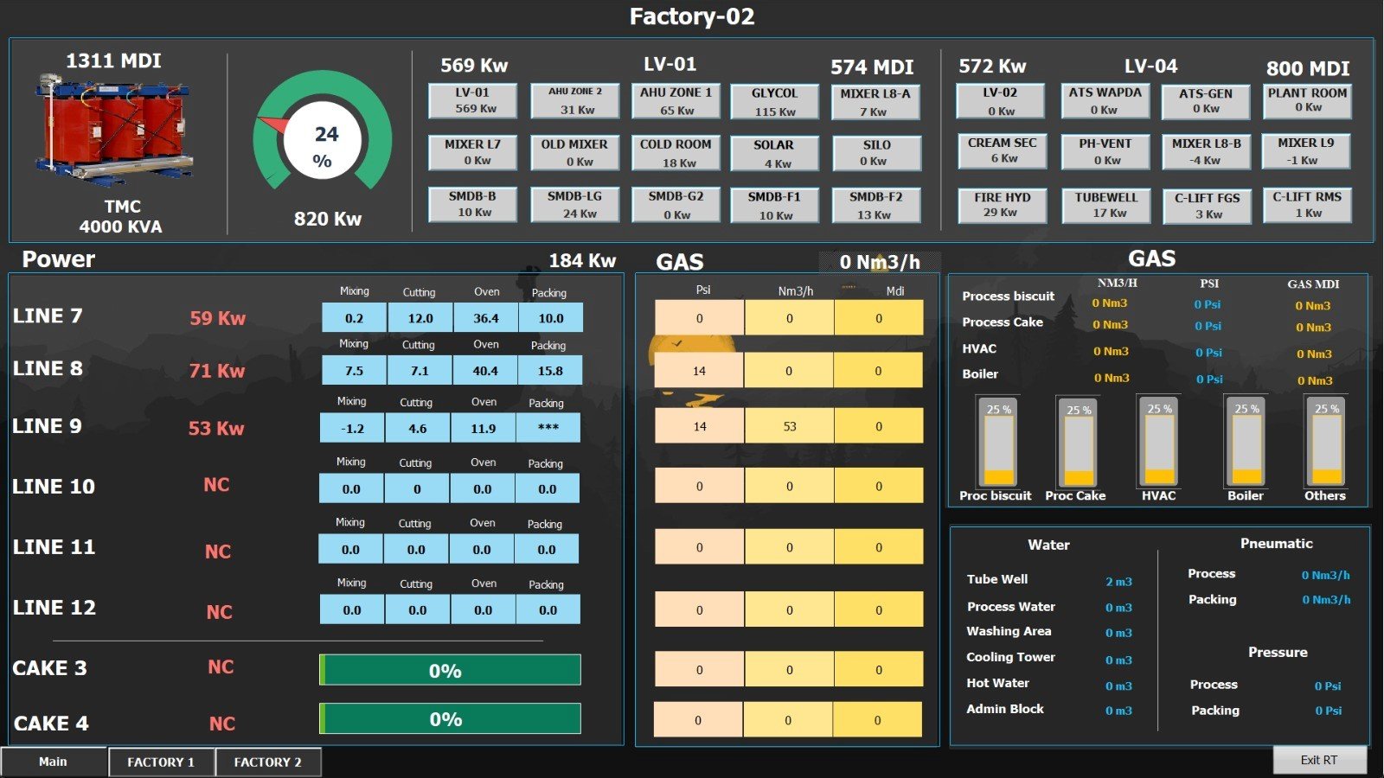The width and height of the screenshot is (1384, 778).
Task: Click the CAKE 4 progress bar
Action: [x=450, y=718]
